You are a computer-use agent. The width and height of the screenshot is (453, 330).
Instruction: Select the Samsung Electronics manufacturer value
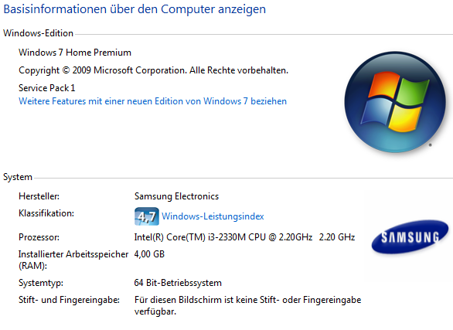click(x=176, y=196)
